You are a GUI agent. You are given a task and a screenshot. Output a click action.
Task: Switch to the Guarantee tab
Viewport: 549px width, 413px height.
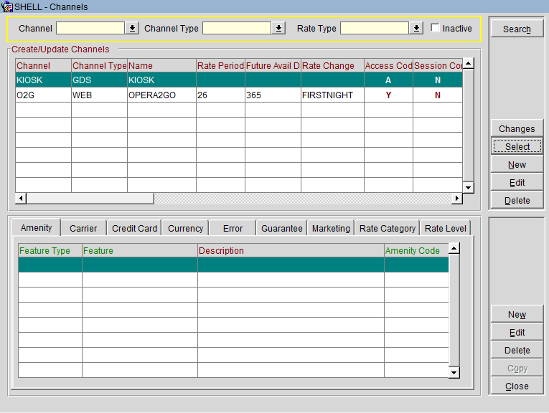[x=281, y=229]
